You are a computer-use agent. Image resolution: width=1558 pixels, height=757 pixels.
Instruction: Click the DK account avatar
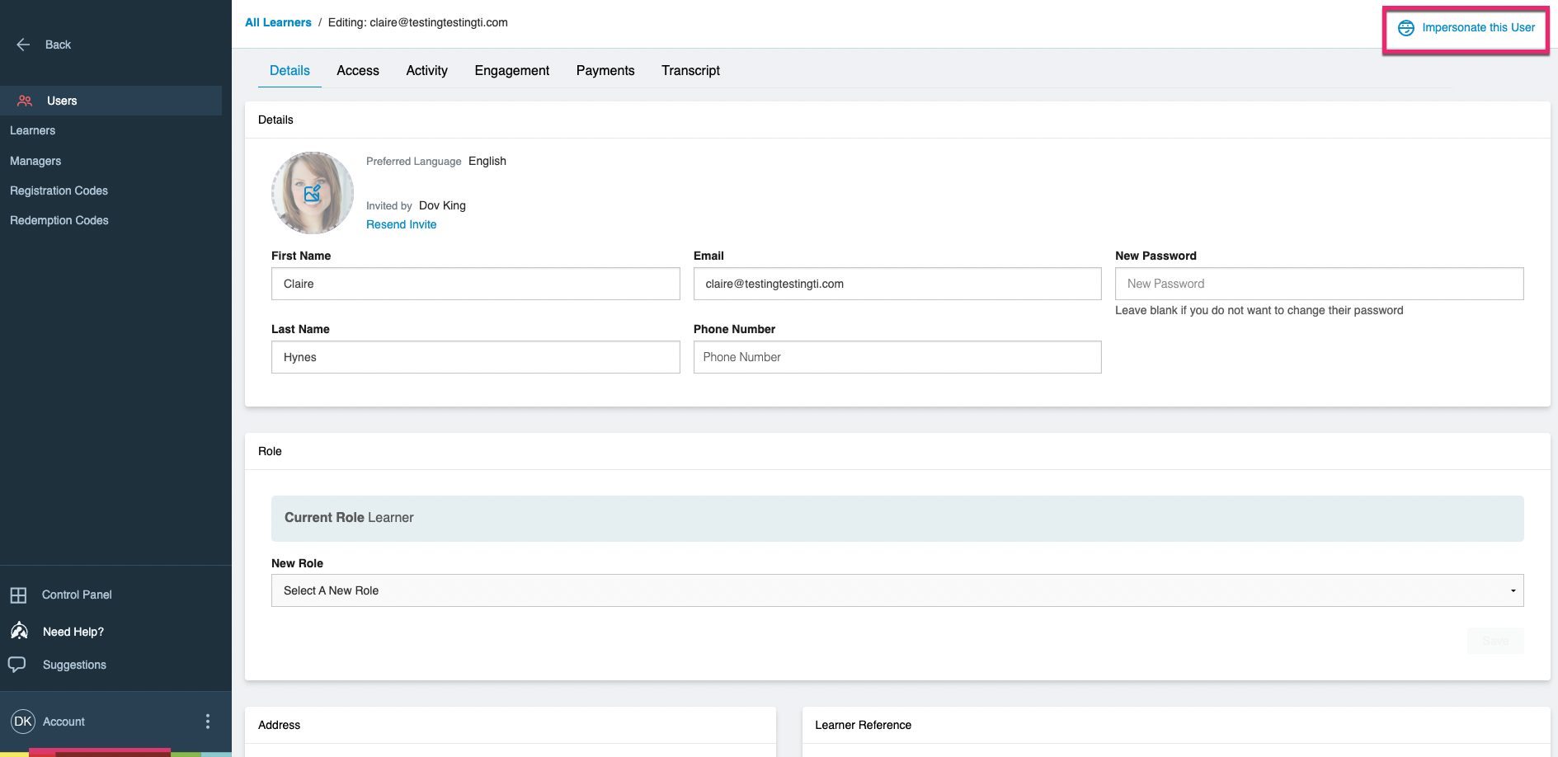(23, 721)
